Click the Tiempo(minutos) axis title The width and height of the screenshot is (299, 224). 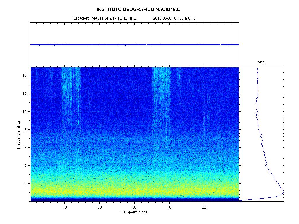(x=134, y=212)
